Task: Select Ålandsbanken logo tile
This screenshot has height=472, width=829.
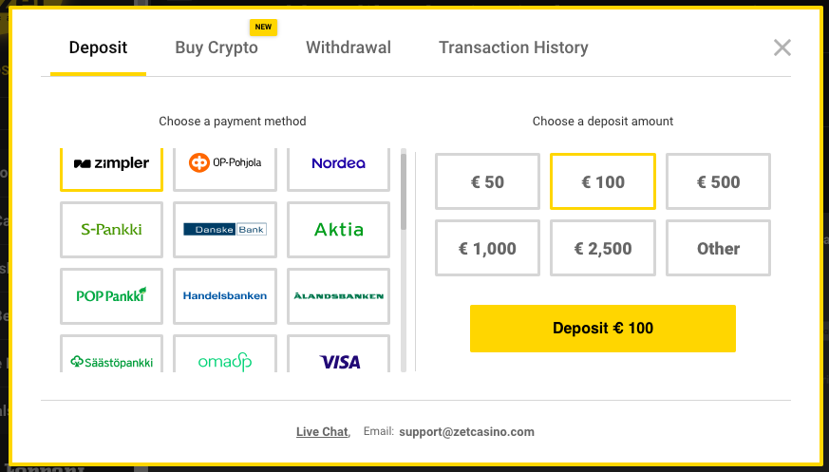Action: (x=339, y=295)
